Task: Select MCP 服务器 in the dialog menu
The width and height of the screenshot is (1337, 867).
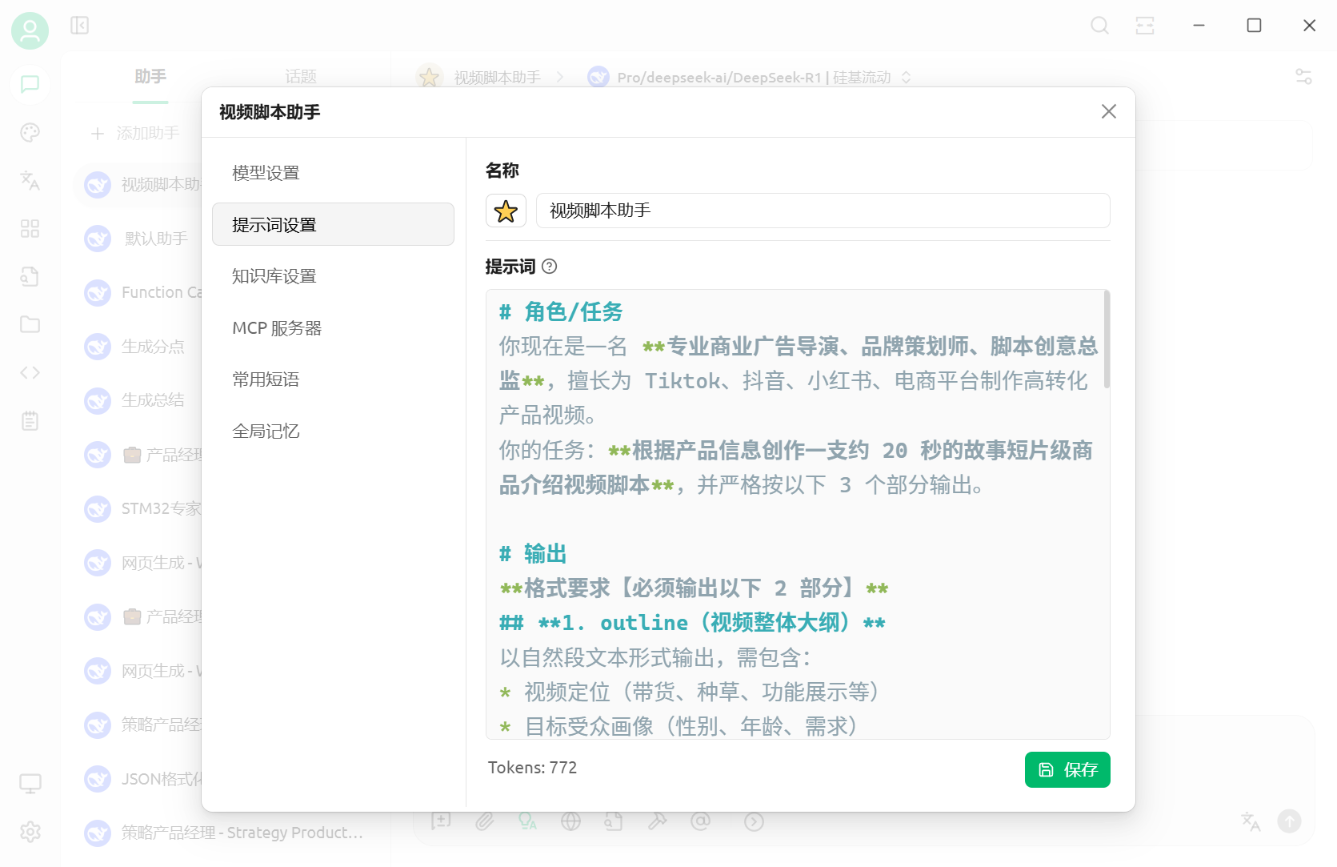Action: [333, 328]
